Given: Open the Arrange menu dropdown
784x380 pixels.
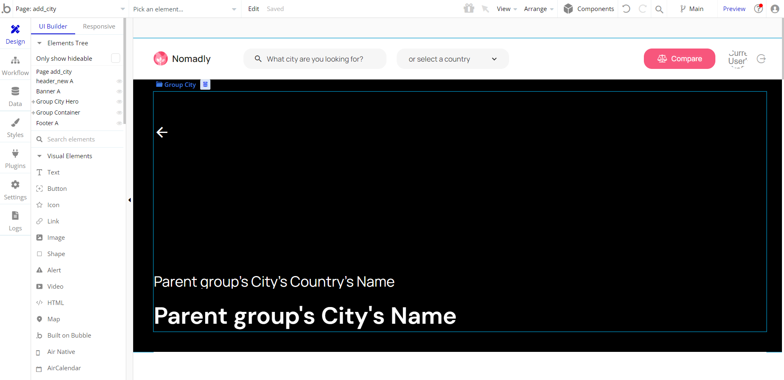Looking at the screenshot, I should pos(539,9).
